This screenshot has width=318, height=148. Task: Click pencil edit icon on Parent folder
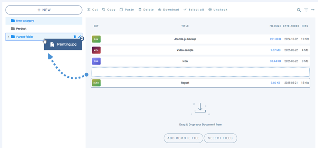click(x=79, y=37)
